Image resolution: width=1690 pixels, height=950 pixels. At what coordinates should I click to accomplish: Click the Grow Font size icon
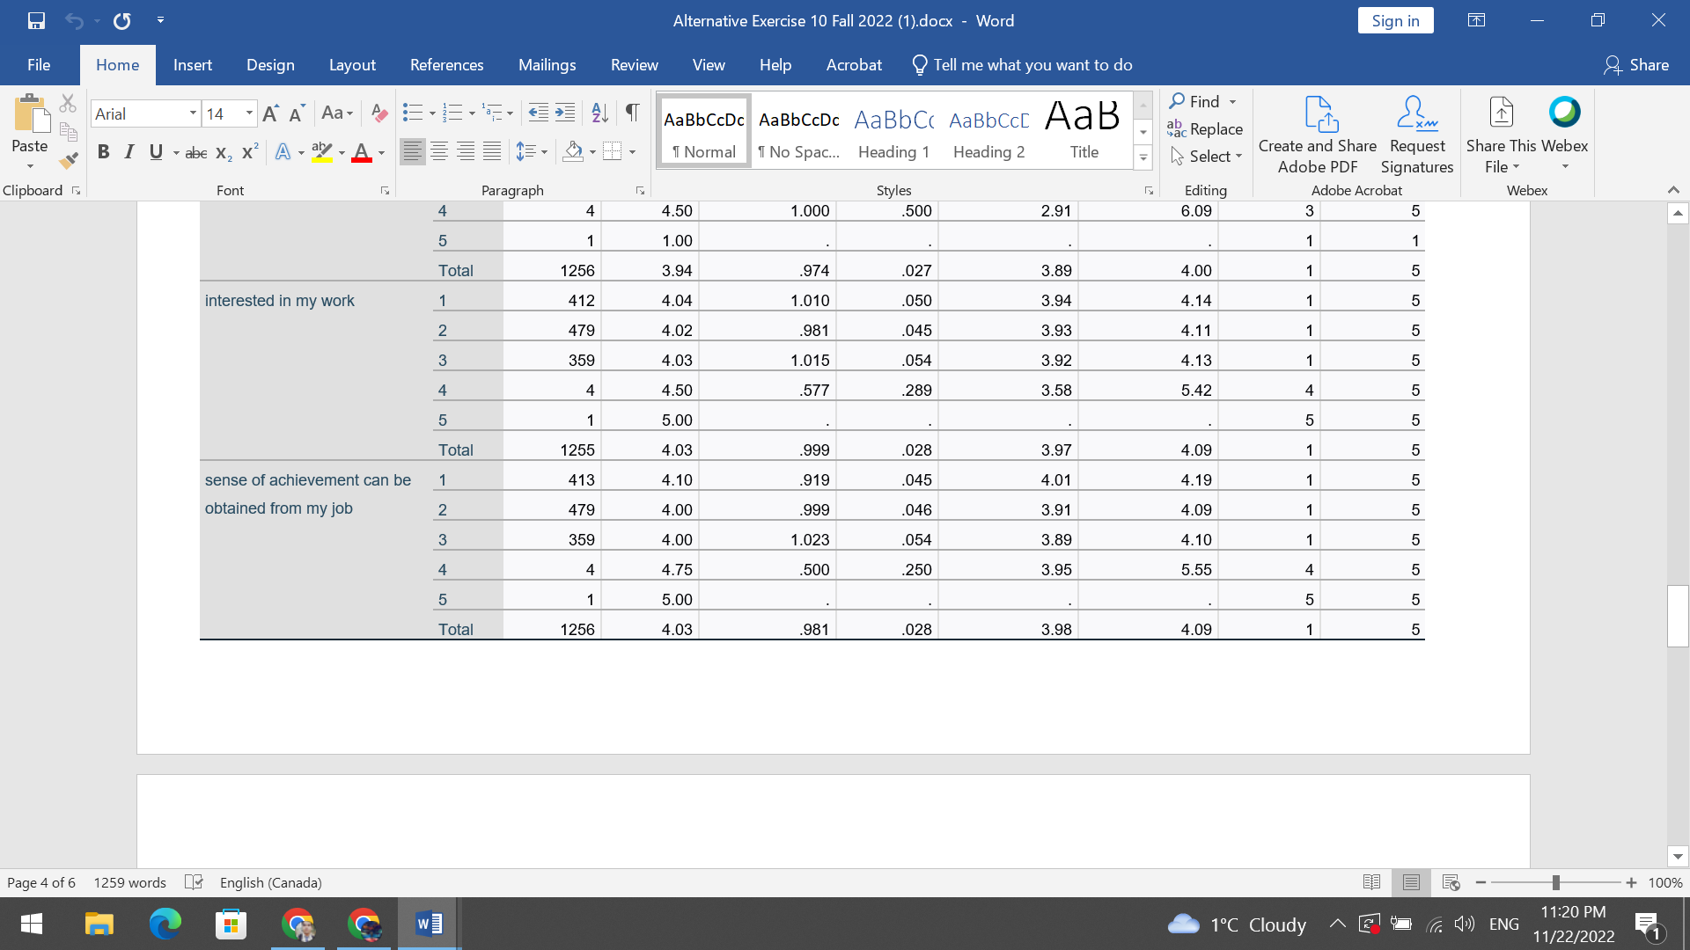click(270, 113)
